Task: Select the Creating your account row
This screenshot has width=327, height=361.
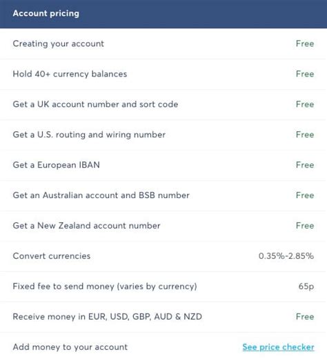Action: tap(163, 43)
